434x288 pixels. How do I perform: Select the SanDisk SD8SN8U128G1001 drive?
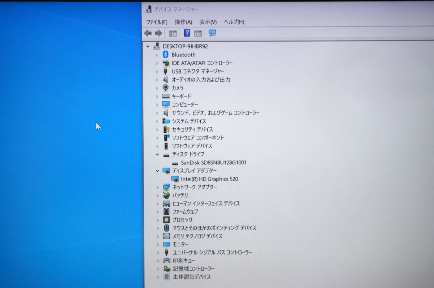(213, 162)
